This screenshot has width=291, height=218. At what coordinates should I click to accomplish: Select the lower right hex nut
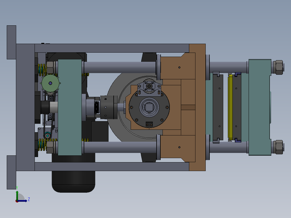(x=279, y=147)
